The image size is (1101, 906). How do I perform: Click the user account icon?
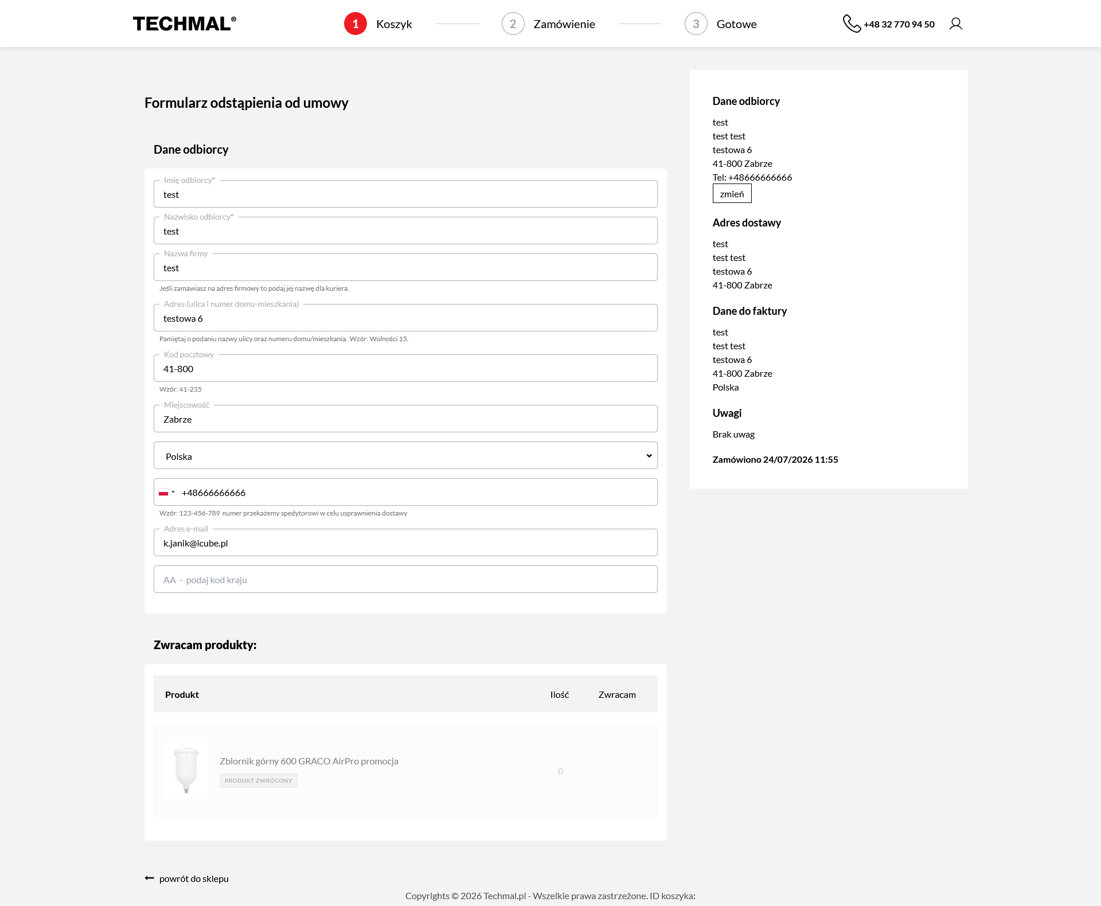click(955, 24)
